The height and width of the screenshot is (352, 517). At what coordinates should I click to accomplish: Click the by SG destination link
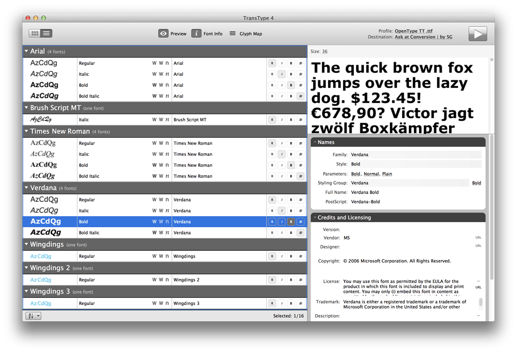click(445, 37)
